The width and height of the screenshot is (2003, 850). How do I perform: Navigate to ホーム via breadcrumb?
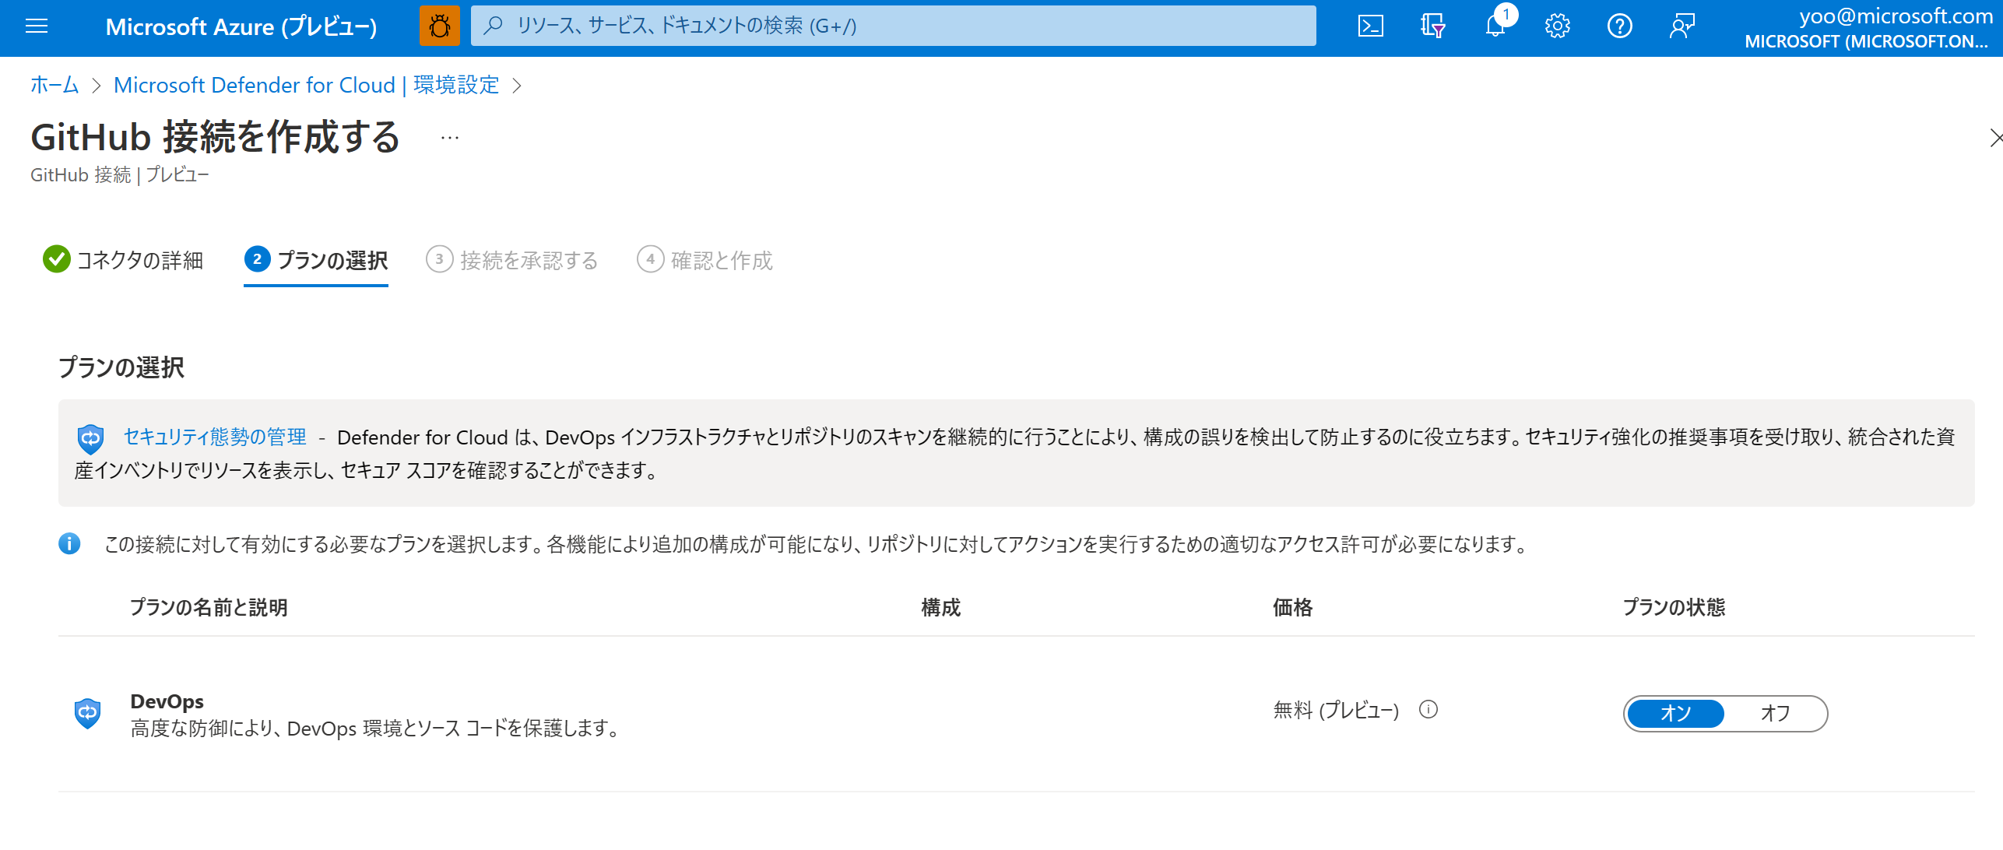pyautogui.click(x=54, y=85)
